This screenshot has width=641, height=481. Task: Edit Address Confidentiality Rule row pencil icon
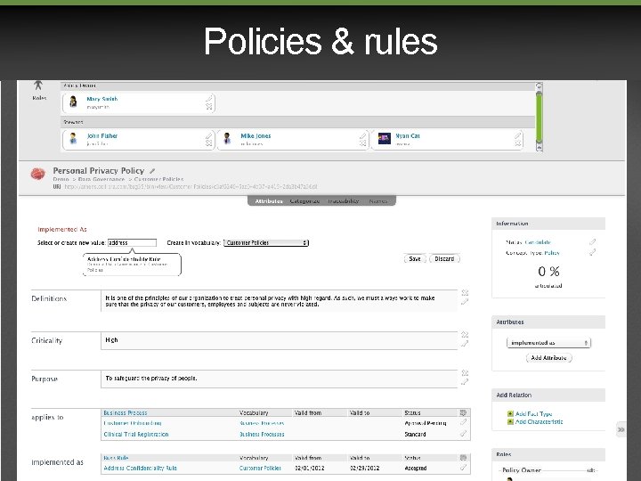(463, 468)
